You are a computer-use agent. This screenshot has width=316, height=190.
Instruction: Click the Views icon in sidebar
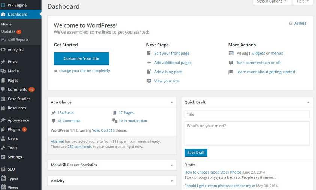[3, 187]
